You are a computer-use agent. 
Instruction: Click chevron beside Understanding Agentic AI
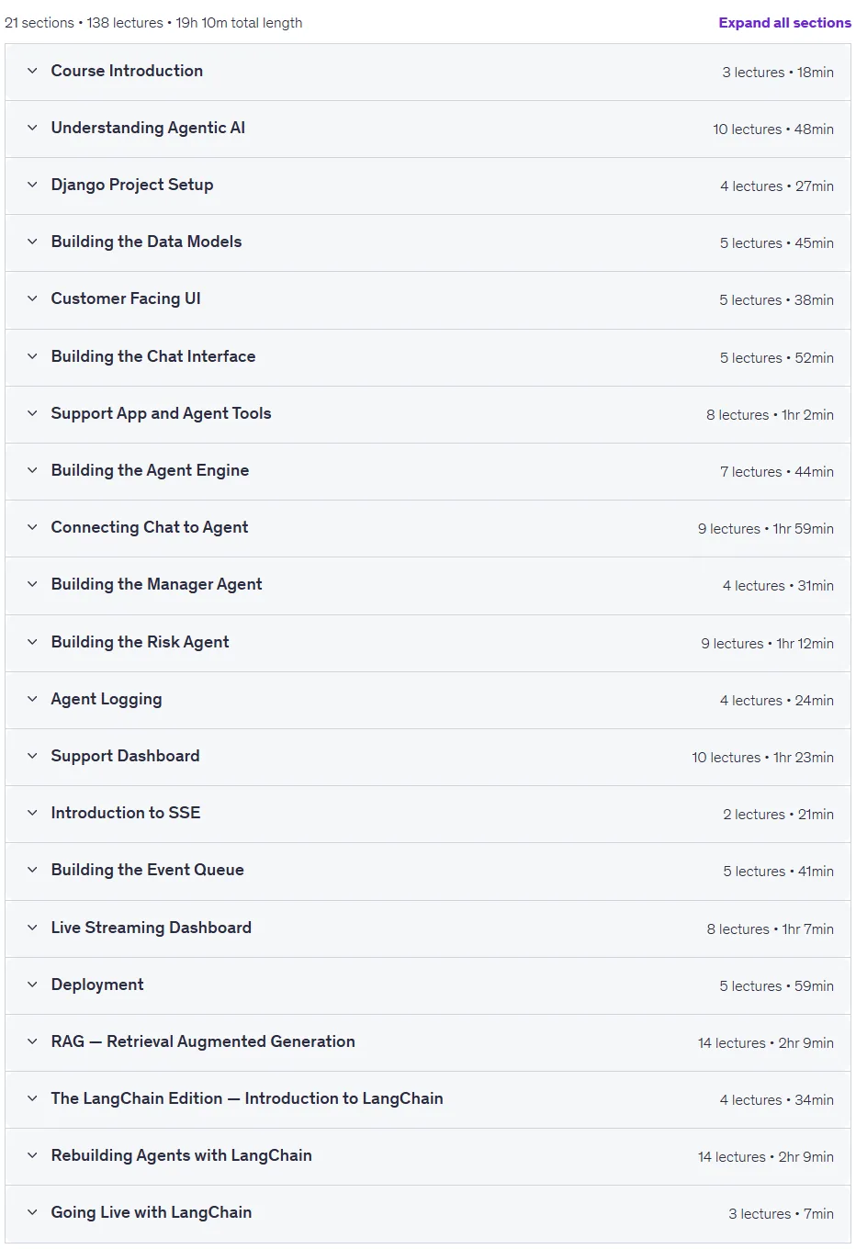point(32,128)
